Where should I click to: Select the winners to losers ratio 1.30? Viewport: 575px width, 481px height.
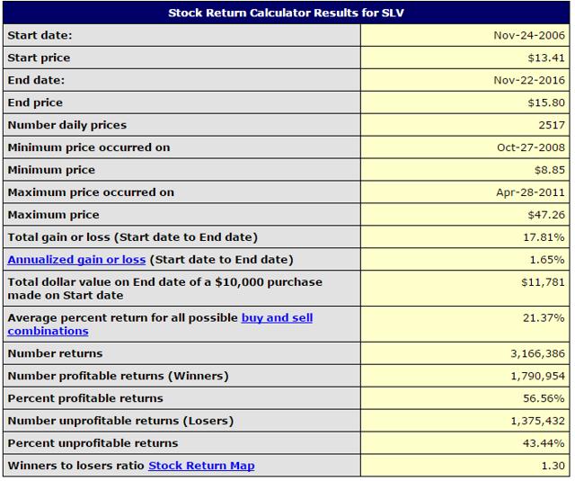click(x=553, y=466)
